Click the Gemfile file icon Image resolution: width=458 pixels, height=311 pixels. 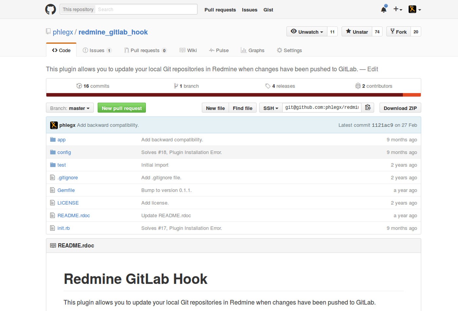click(52, 190)
